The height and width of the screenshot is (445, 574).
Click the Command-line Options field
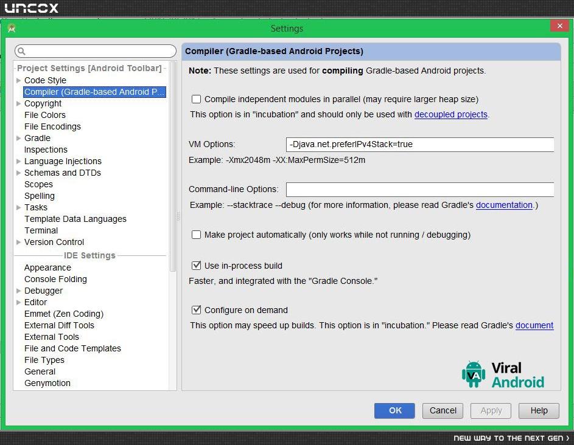pyautogui.click(x=420, y=190)
